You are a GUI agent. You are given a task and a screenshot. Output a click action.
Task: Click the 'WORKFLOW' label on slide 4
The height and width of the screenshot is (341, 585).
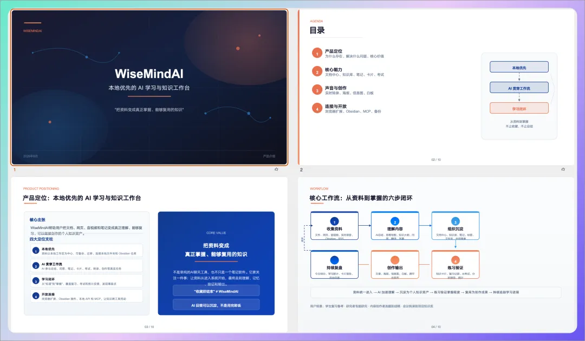319,188
